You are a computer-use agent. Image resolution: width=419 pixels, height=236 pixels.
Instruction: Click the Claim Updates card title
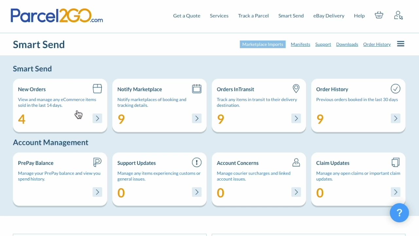333,163
